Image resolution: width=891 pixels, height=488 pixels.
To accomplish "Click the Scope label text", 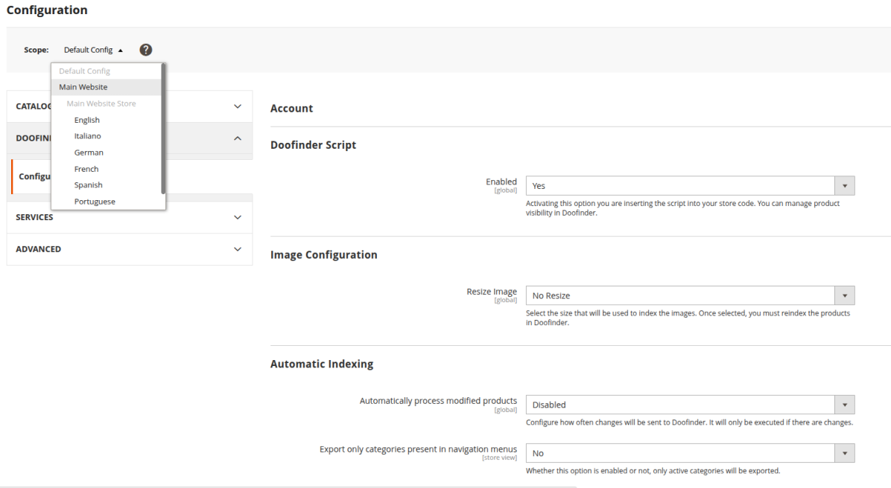I will 37,50.
